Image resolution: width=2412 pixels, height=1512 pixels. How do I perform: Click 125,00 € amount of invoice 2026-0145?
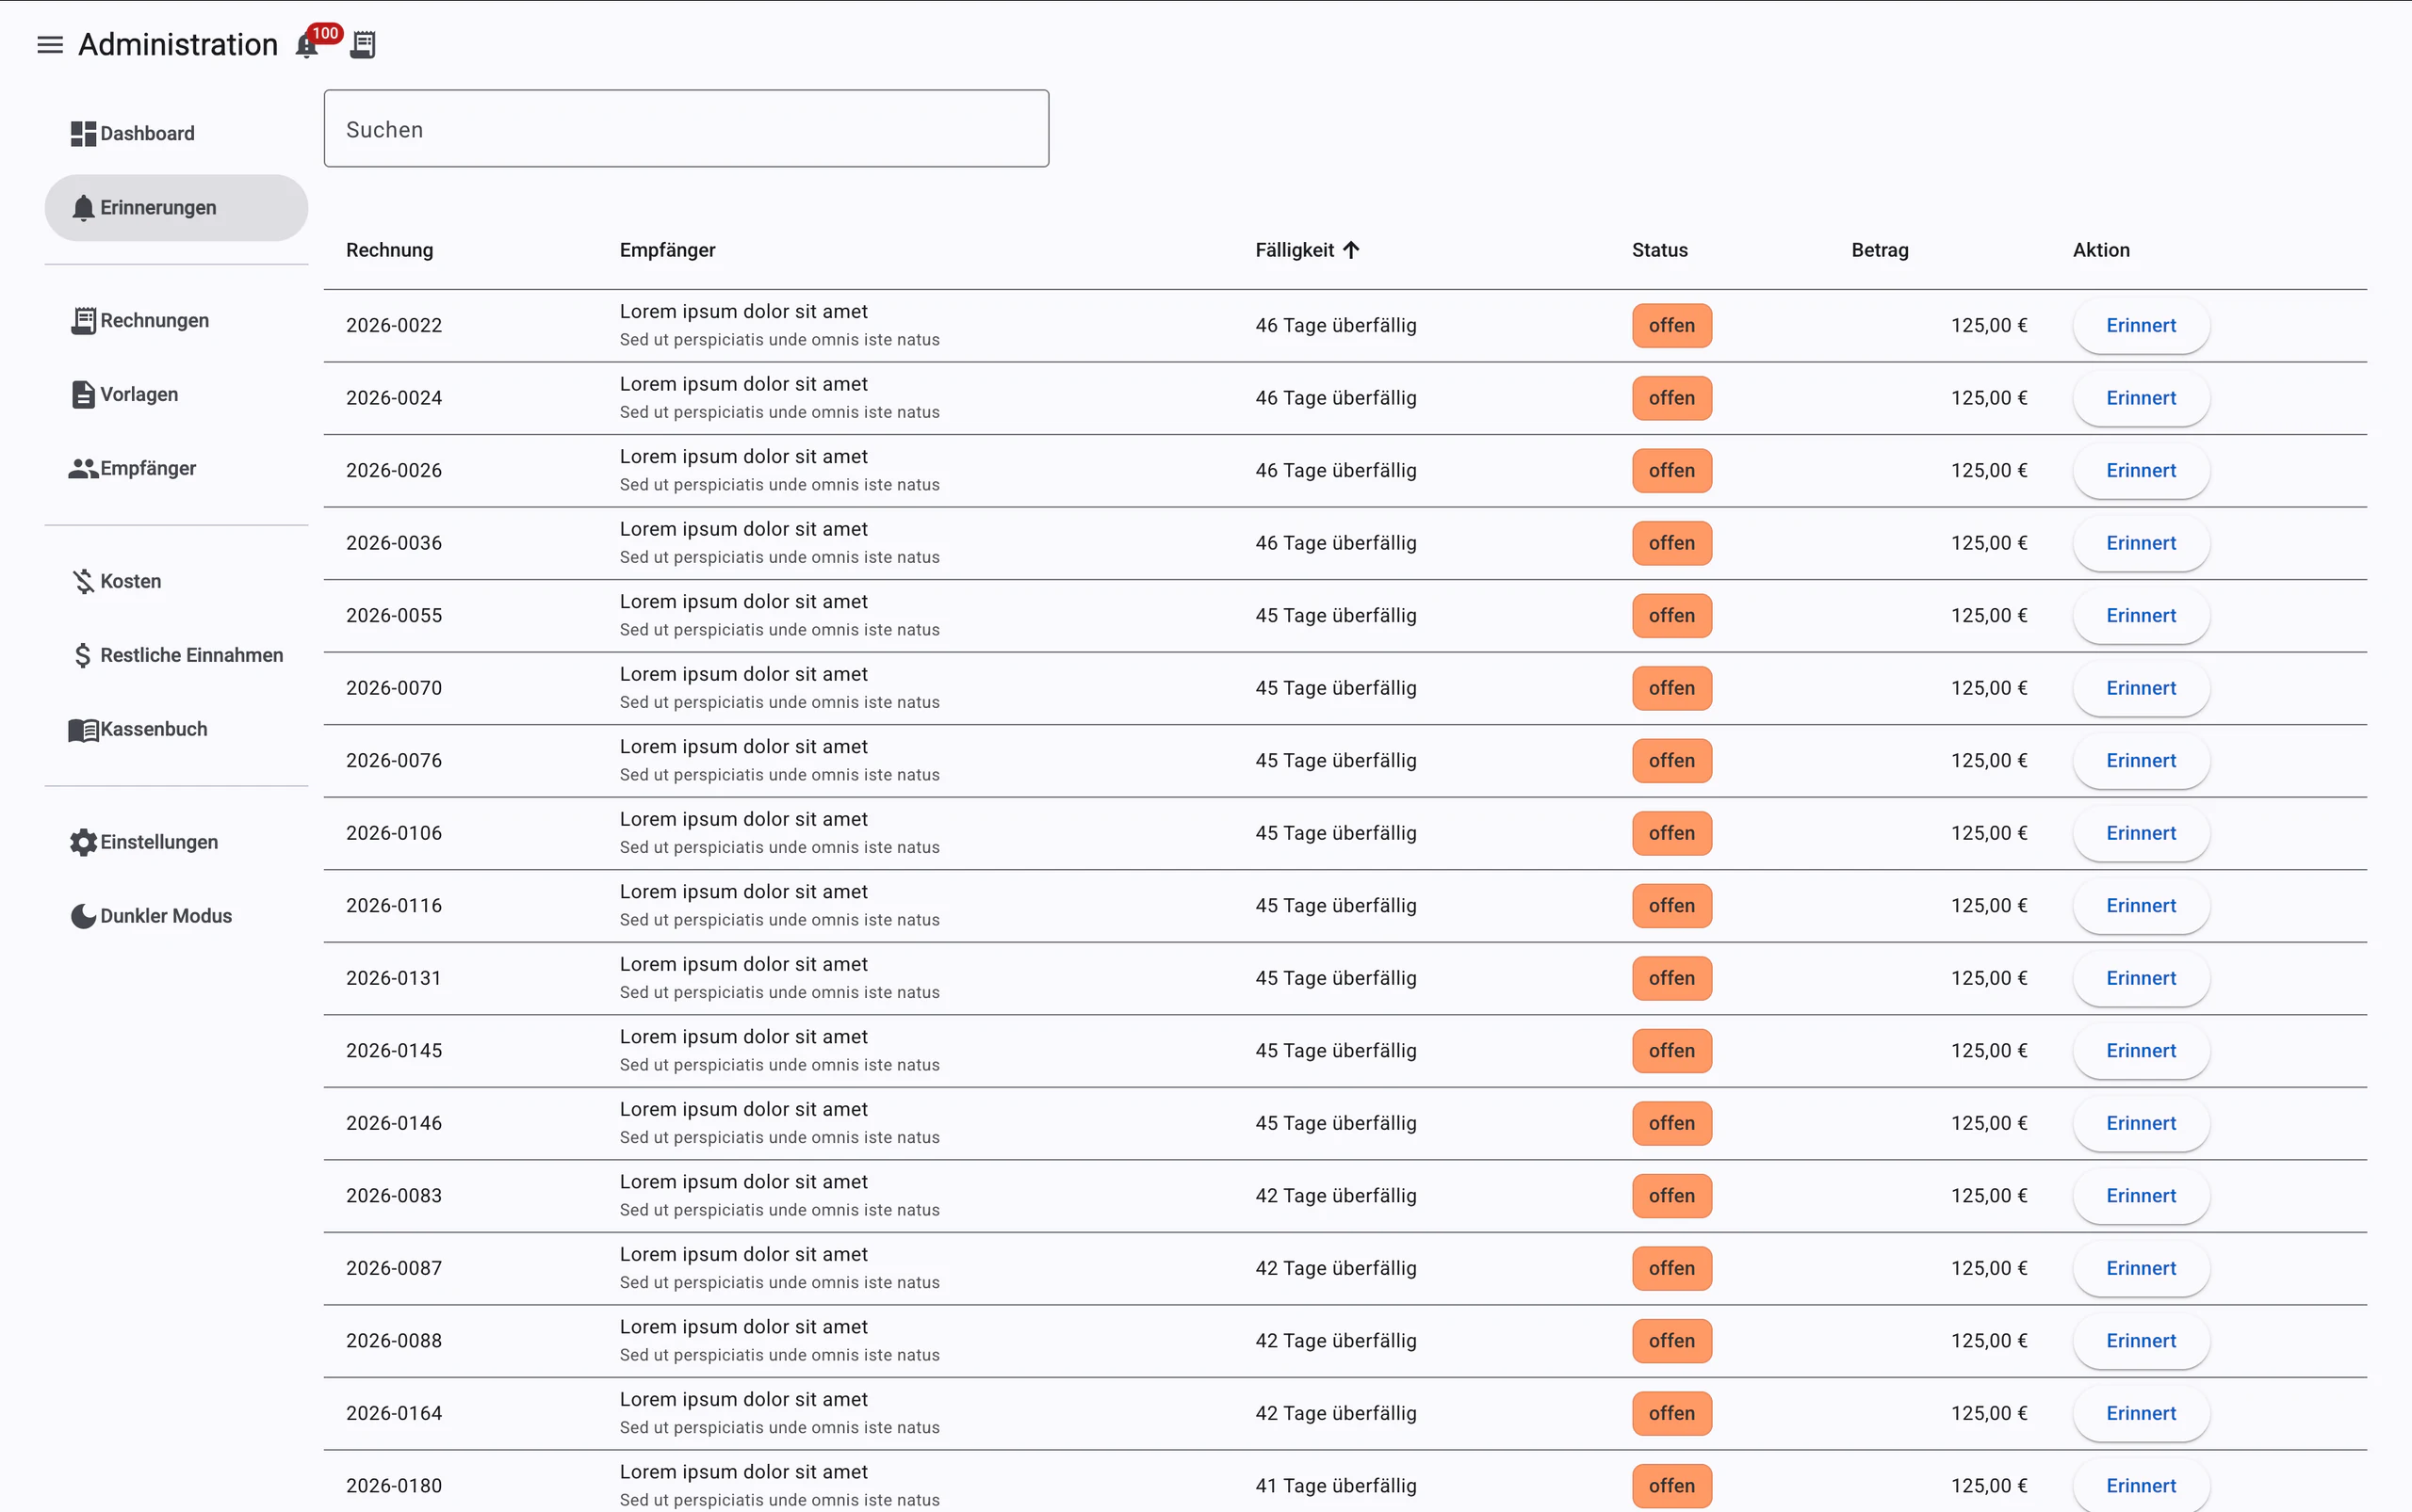[x=1989, y=1051]
